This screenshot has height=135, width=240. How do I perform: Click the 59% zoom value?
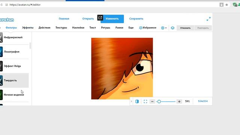pyautogui.click(x=187, y=101)
